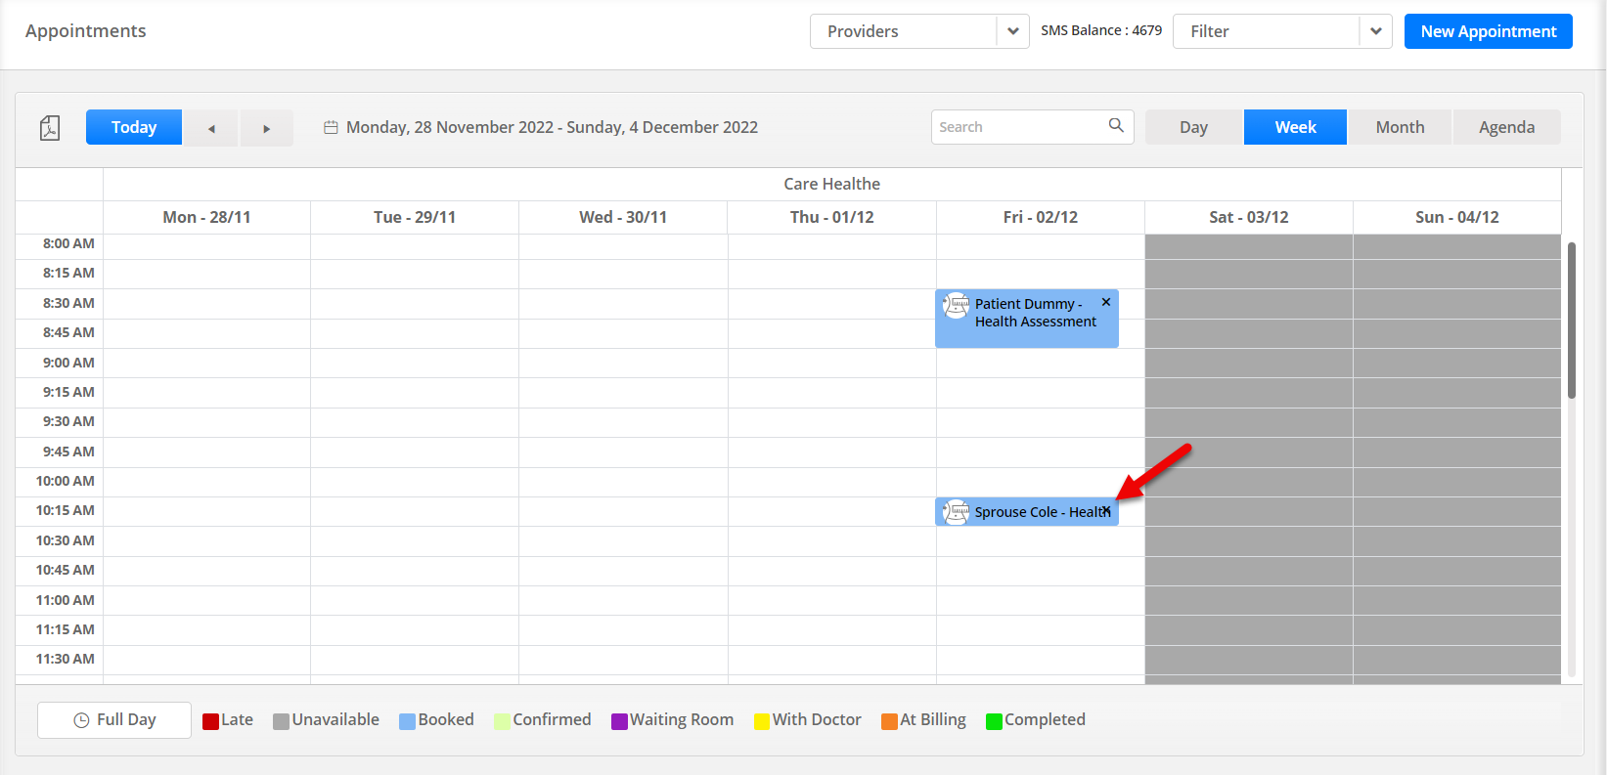Go to the next week arrow
This screenshot has height=775, width=1607.
[267, 128]
